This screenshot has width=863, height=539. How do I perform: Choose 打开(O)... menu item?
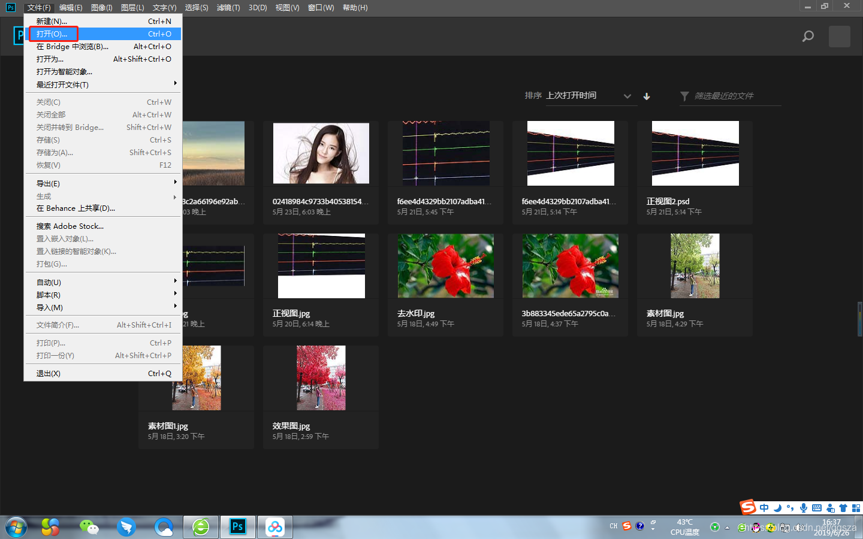(102, 34)
